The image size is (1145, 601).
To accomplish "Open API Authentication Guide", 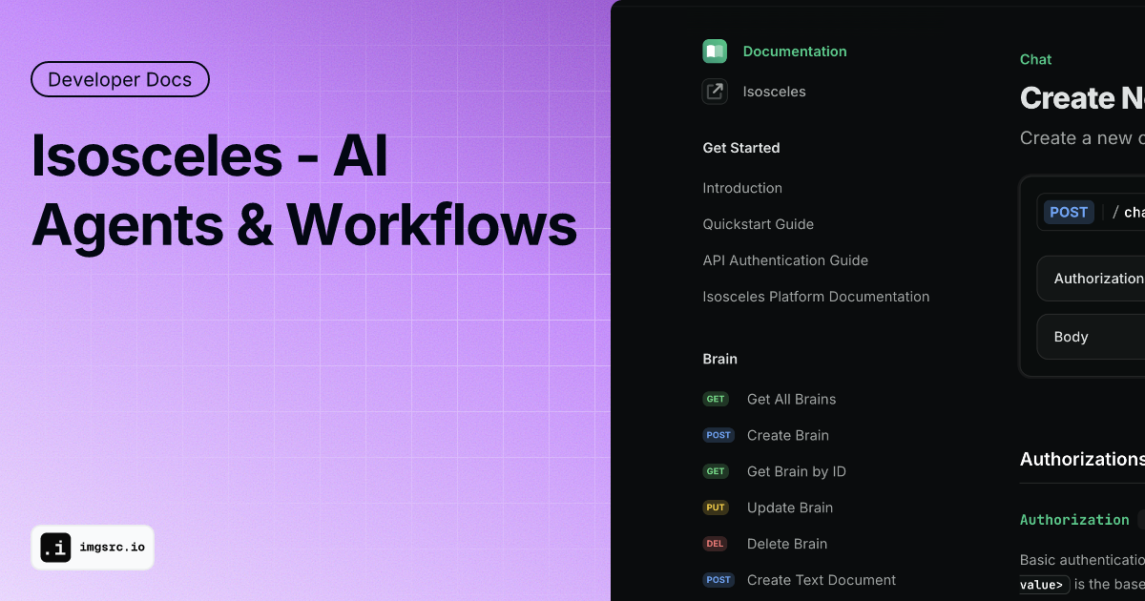I will tap(785, 260).
